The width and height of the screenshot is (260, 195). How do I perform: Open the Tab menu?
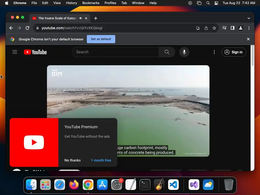pyautogui.click(x=124, y=3)
